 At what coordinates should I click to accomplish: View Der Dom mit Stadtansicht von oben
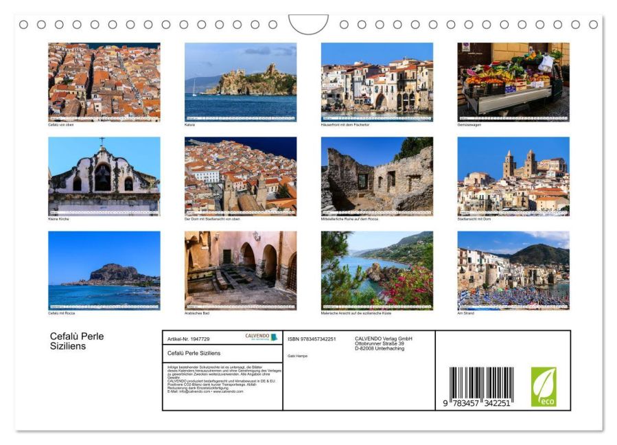pos(240,176)
